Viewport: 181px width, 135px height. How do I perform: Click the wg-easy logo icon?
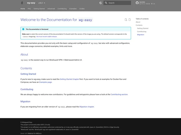click(x=22, y=3)
